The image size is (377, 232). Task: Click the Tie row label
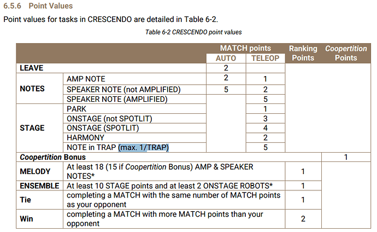(x=25, y=200)
